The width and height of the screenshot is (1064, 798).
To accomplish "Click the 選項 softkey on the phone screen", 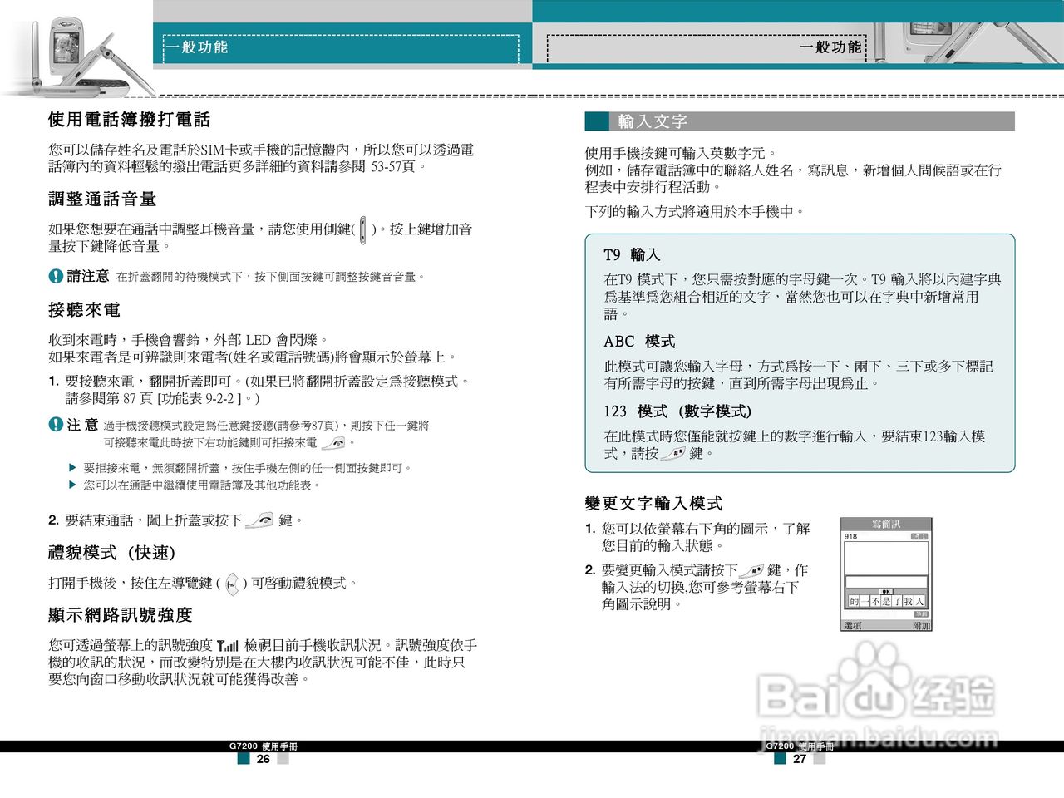I will [x=853, y=624].
